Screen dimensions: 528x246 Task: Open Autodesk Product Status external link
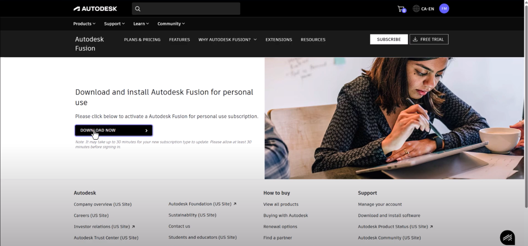[395, 226]
